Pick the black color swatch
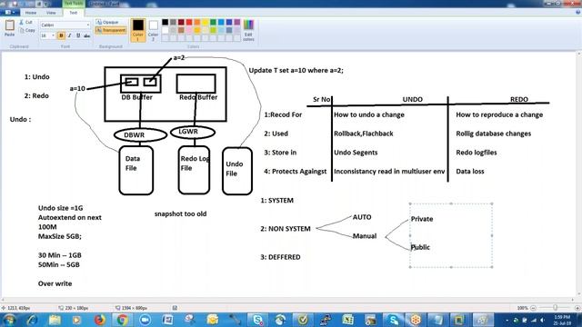The height and width of the screenshot is (327, 582). (166, 22)
